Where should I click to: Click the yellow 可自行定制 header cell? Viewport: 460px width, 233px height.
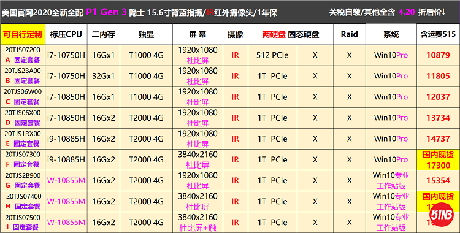[x=23, y=34]
